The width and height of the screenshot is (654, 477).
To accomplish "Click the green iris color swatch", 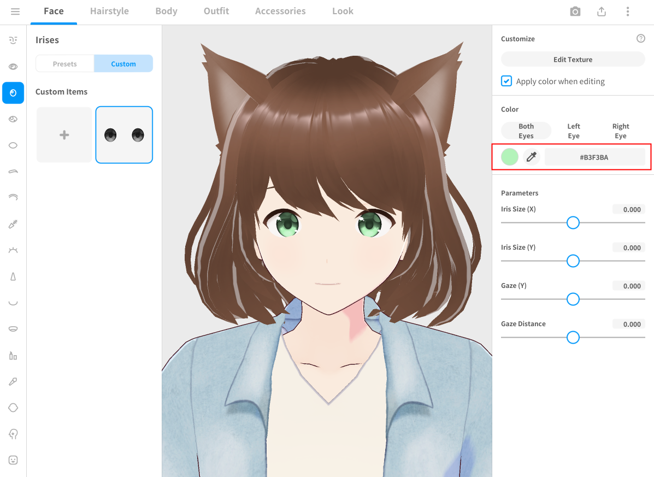I will click(509, 157).
